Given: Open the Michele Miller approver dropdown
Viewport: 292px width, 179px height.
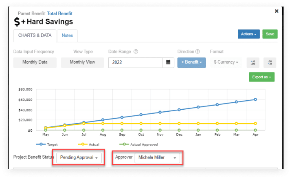Looking at the screenshot, I should [x=157, y=157].
